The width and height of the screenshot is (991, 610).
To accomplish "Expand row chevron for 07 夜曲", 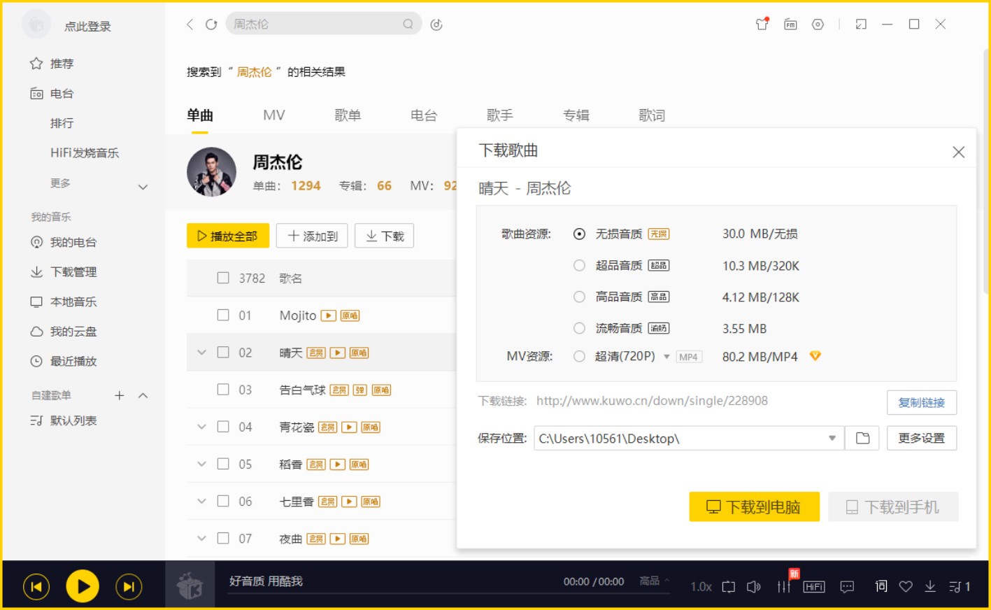I will 201,538.
